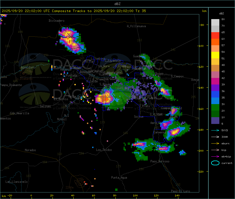Screen dimensions: 235x199
Task: Click the 'Punta_Agua' place label
Action: [x=119, y=178]
